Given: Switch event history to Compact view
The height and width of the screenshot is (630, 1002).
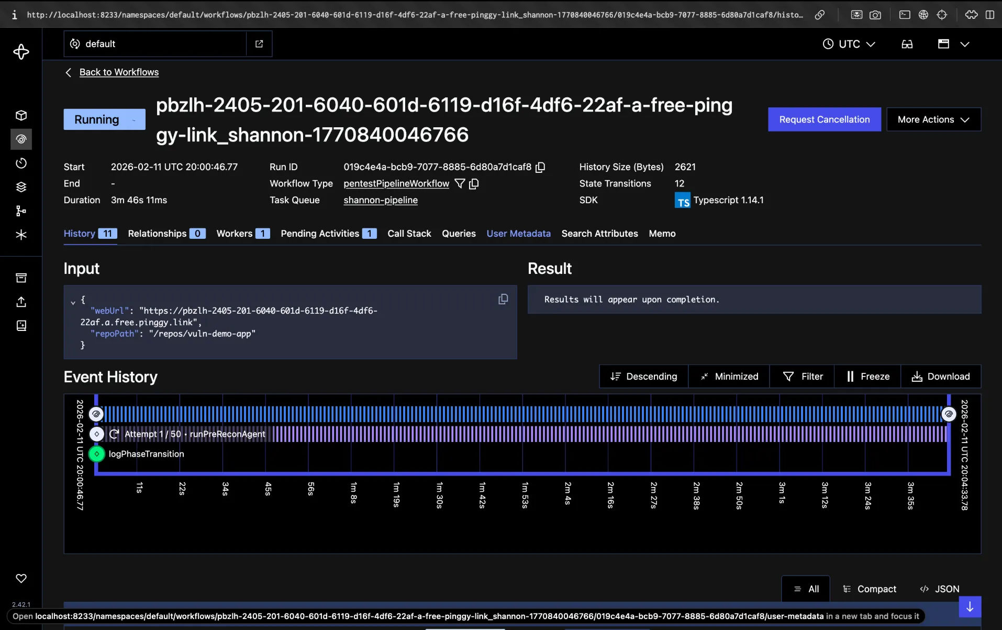Looking at the screenshot, I should point(870,589).
